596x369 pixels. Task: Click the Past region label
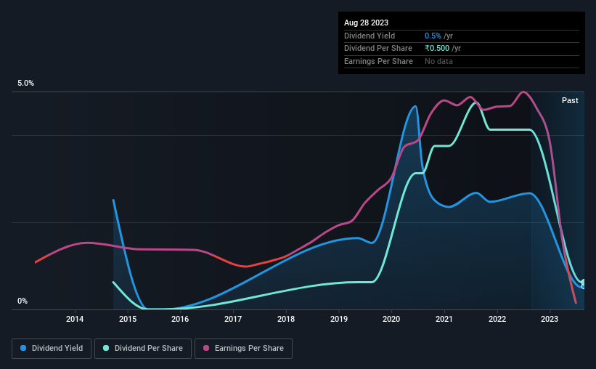570,100
